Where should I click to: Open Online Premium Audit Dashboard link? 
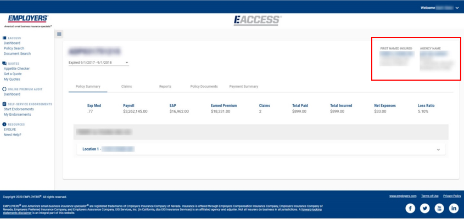tap(12, 94)
